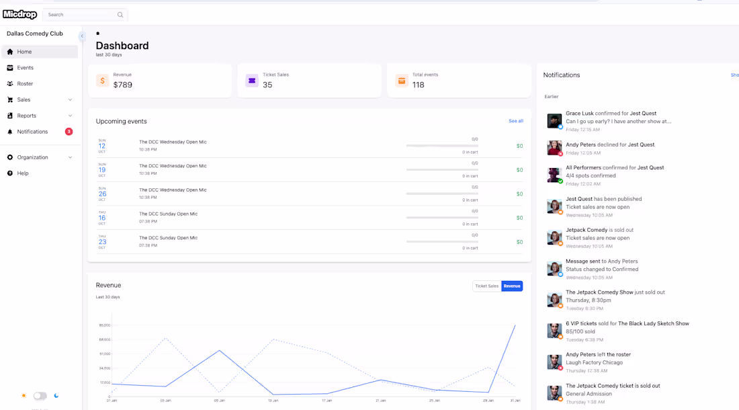Switch chart to Revenue view

point(512,286)
